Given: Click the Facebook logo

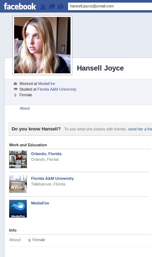Looking at the screenshot, I should tap(20, 6).
